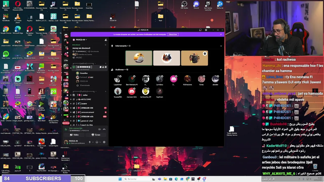Open the KICK server icon
The image size is (324, 182).
pos(66,115)
